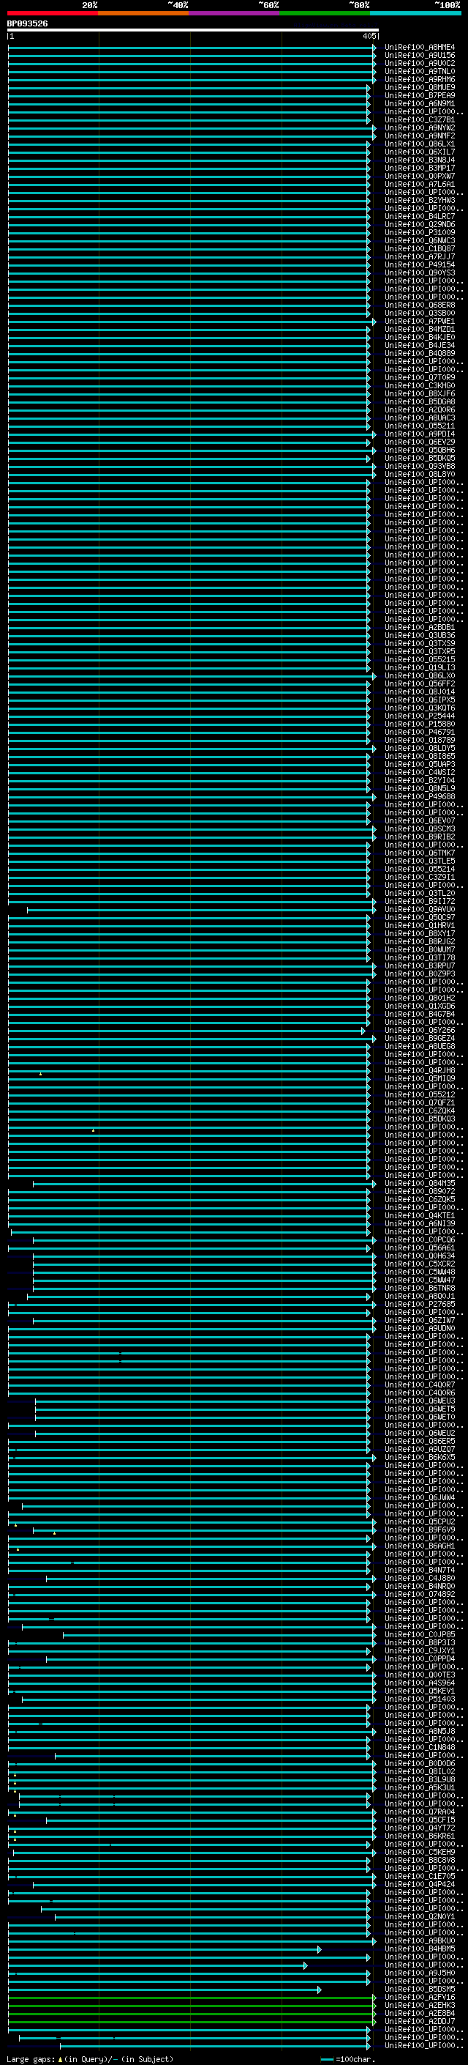Image resolution: width=468 pixels, height=2065 pixels.
Task: Select hit label UniRef100_Q1HRV1
Action: click(419, 925)
